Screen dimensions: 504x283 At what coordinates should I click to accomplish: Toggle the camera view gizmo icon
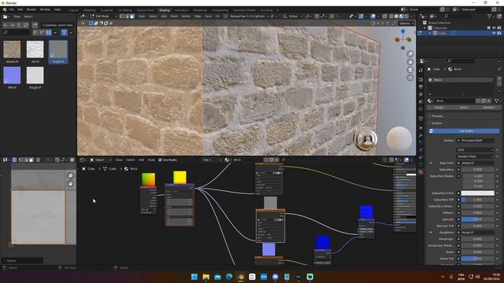tap(410, 70)
